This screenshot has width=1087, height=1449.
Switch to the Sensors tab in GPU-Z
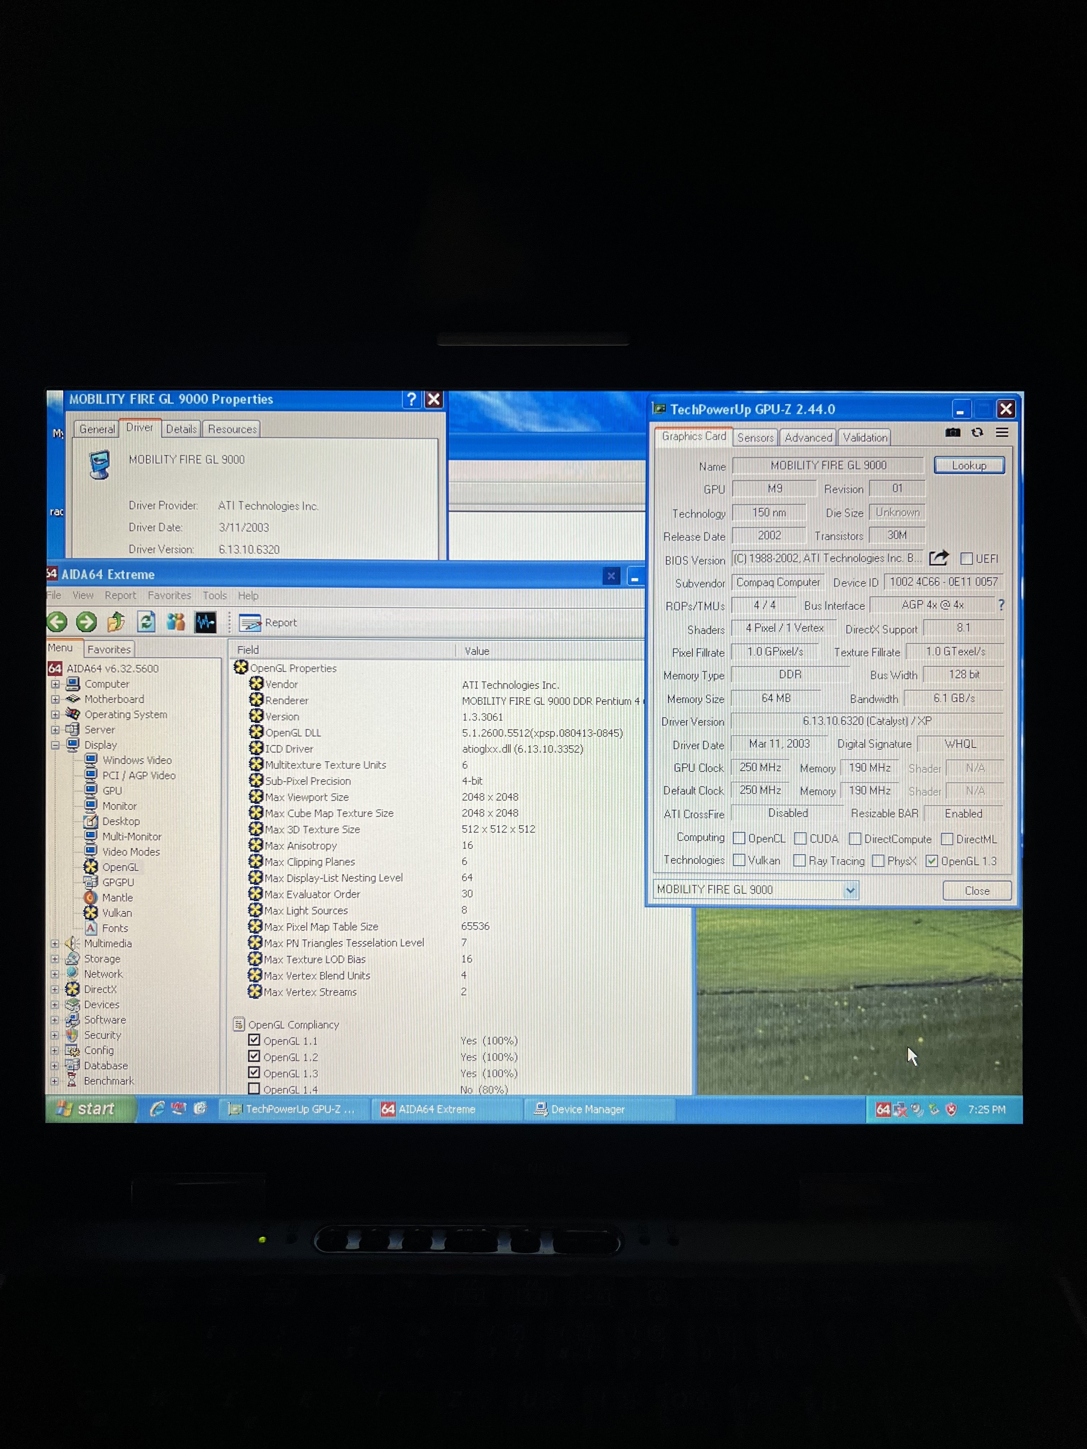click(x=756, y=438)
